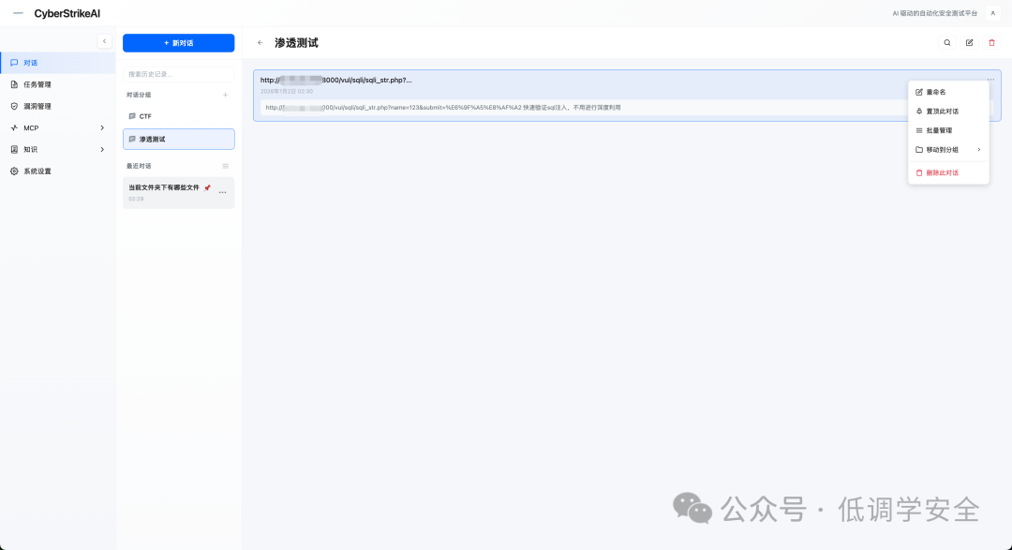The height and width of the screenshot is (550, 1012).
Task: Select the CTF conversation group
Action: pyautogui.click(x=179, y=116)
